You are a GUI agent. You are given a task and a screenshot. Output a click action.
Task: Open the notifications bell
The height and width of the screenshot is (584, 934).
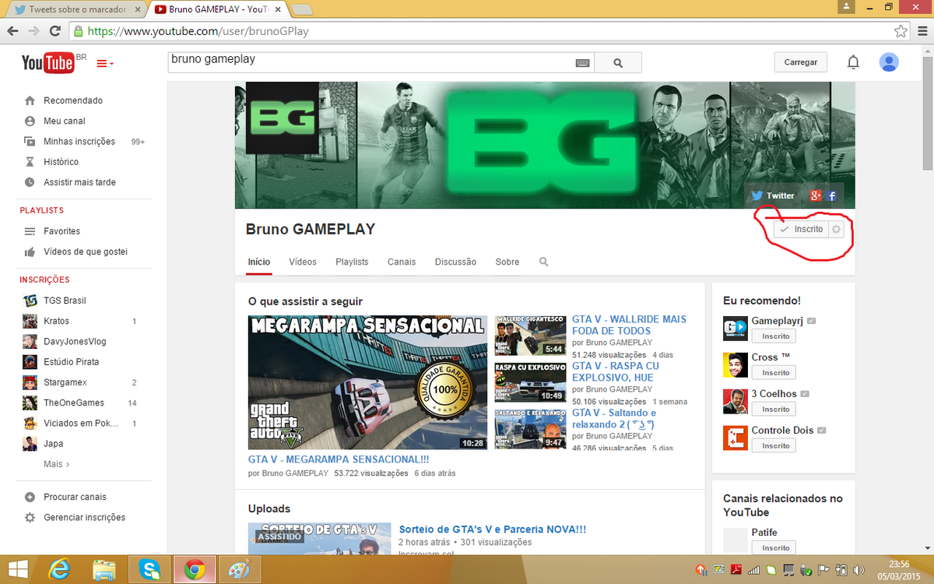(854, 62)
